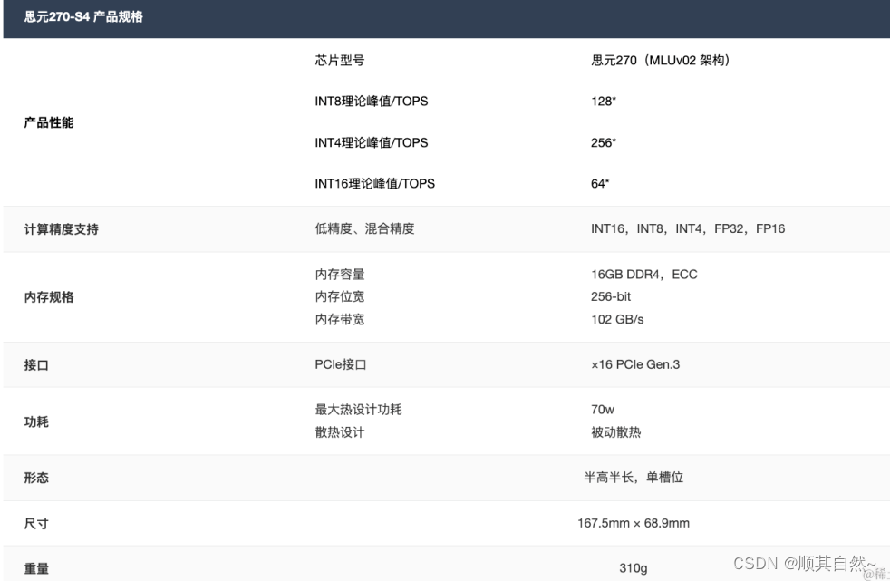
Task: Click the 内存规格 row label
Action: (x=49, y=297)
